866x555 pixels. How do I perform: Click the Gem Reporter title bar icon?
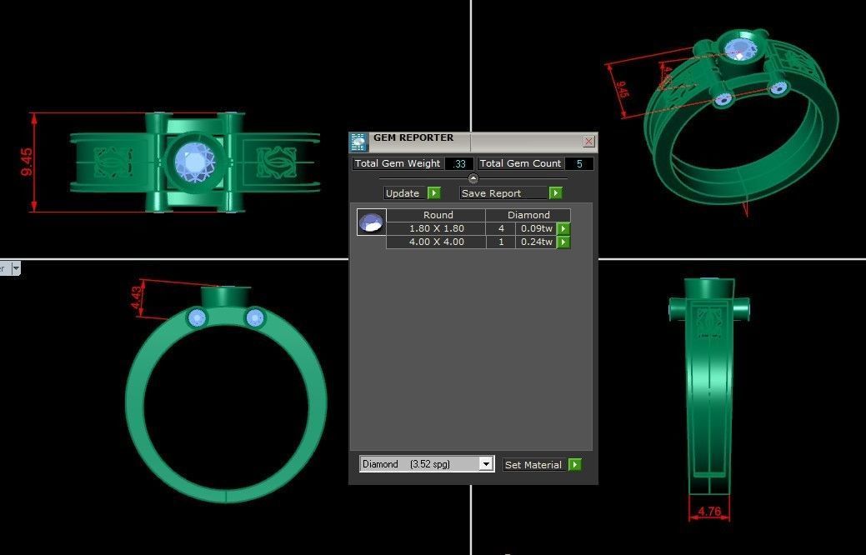359,142
